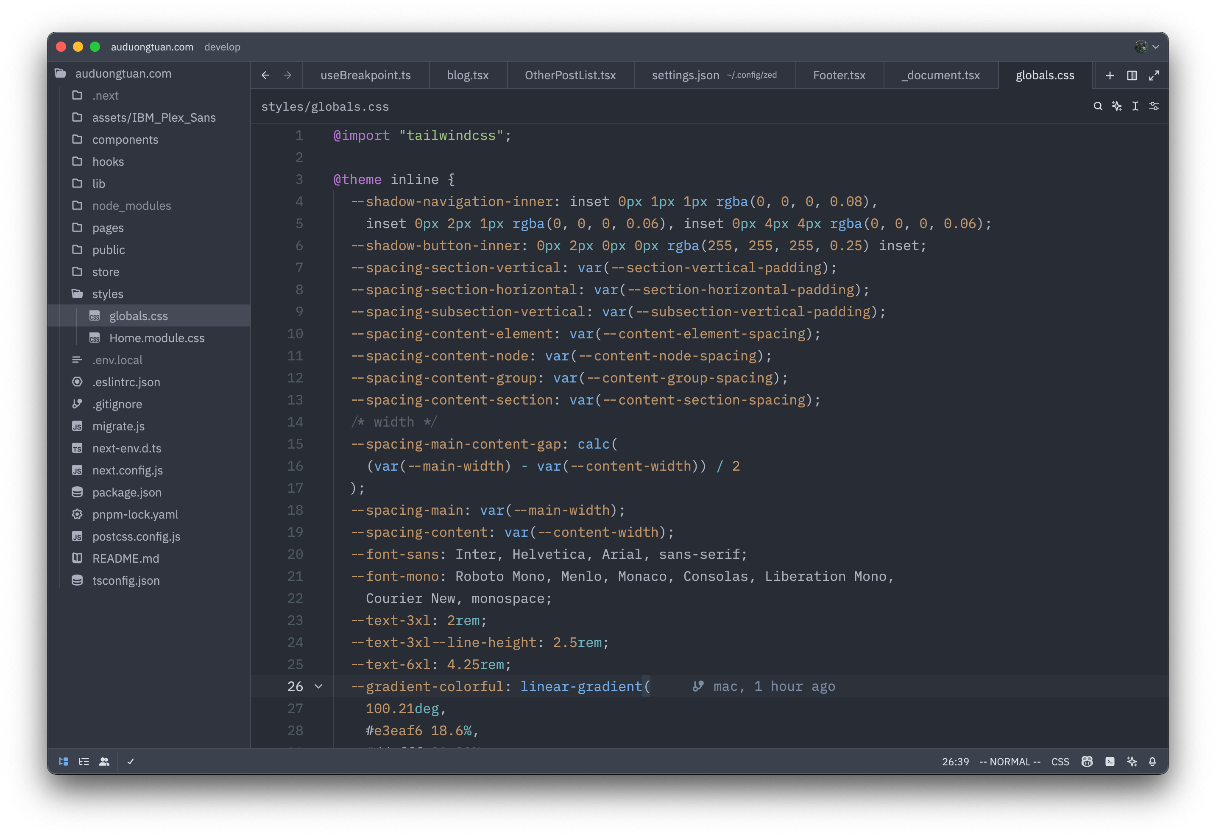1216x837 pixels.
Task: Expand the pages folder
Action: coord(149,228)
